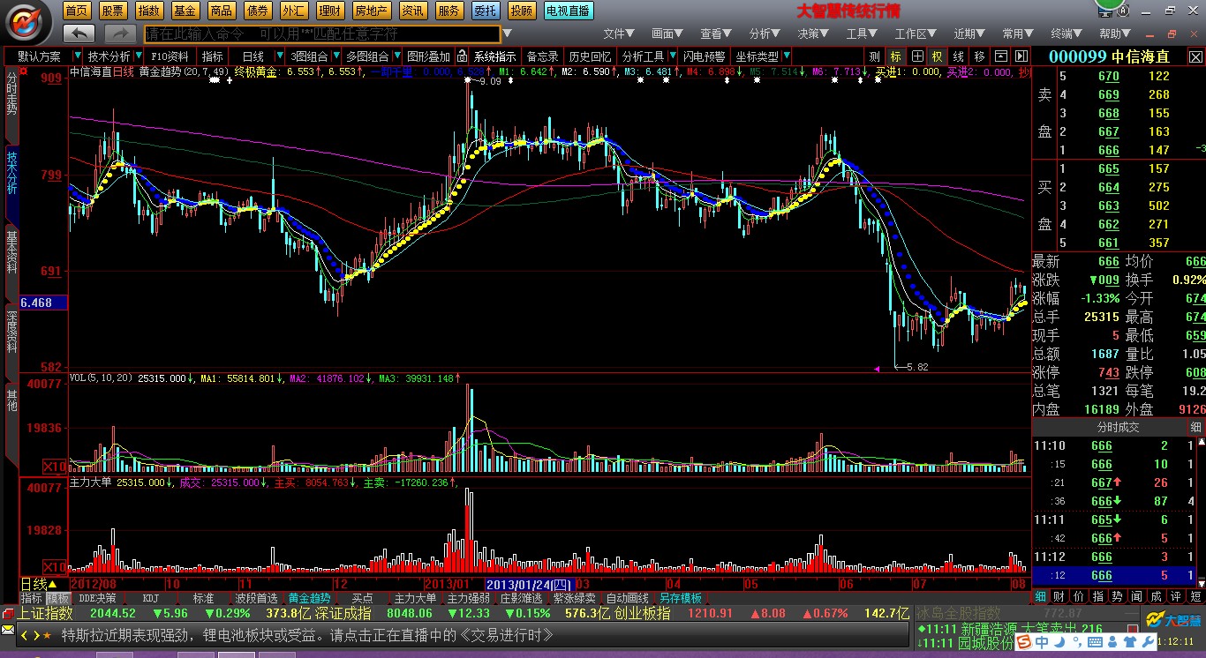The height and width of the screenshot is (658, 1206).
Task: Open the 工作区 menu
Action: click(916, 34)
